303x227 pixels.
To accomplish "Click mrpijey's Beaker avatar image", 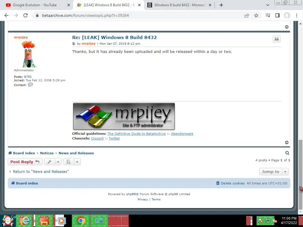I will (29, 54).
